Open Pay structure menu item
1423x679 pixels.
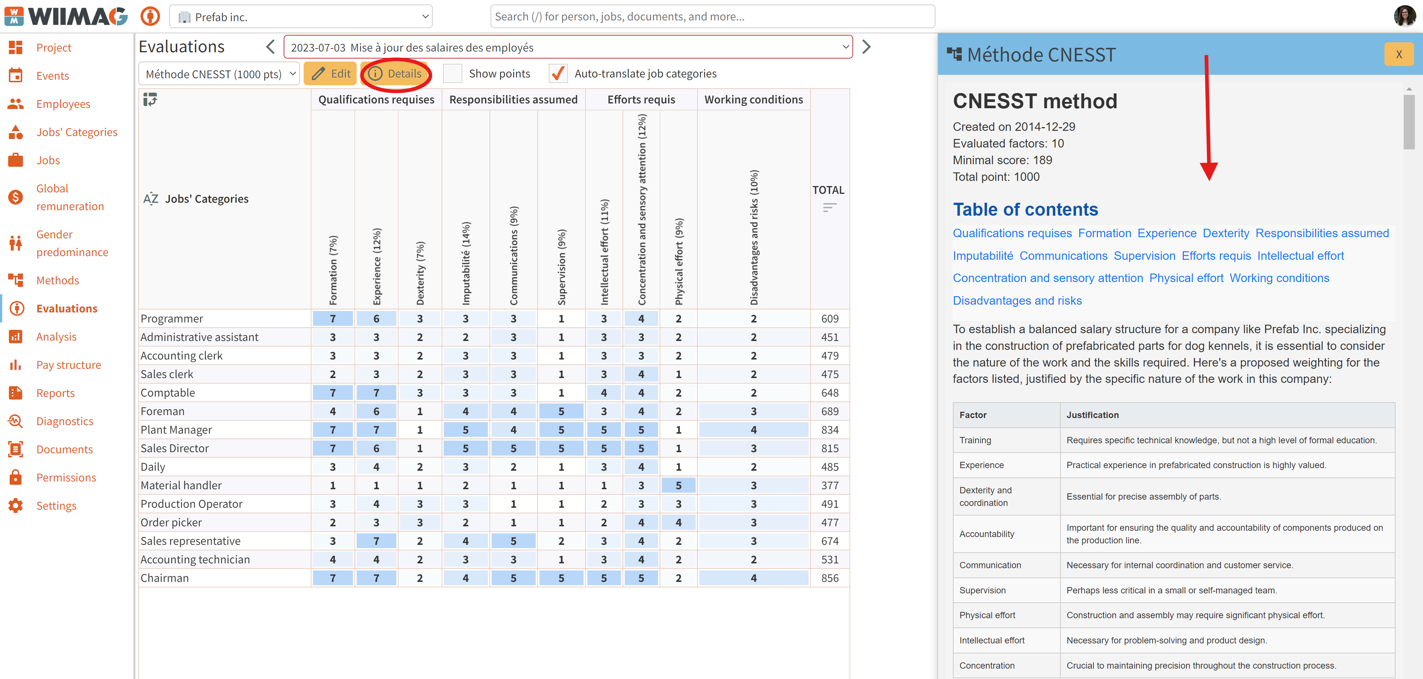pyautogui.click(x=69, y=364)
